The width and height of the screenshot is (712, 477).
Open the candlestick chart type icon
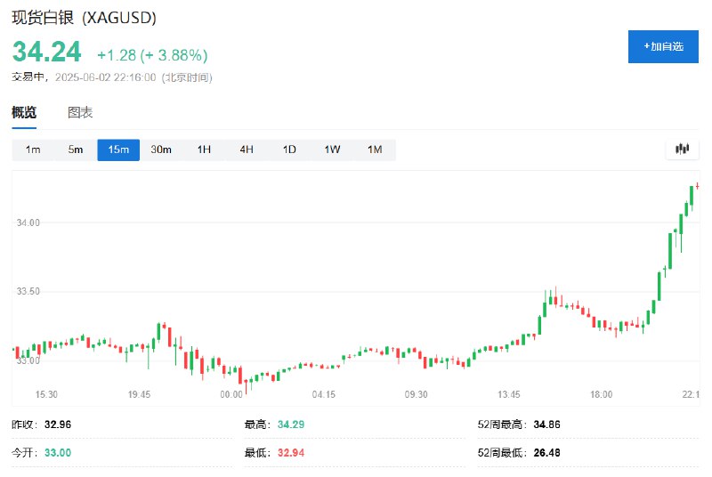[682, 149]
